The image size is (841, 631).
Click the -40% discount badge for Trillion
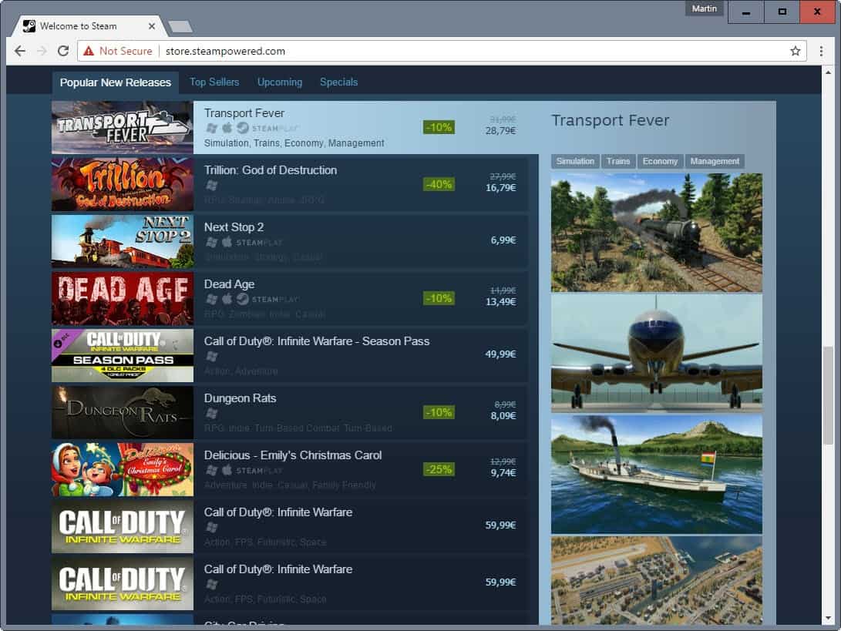coord(438,184)
